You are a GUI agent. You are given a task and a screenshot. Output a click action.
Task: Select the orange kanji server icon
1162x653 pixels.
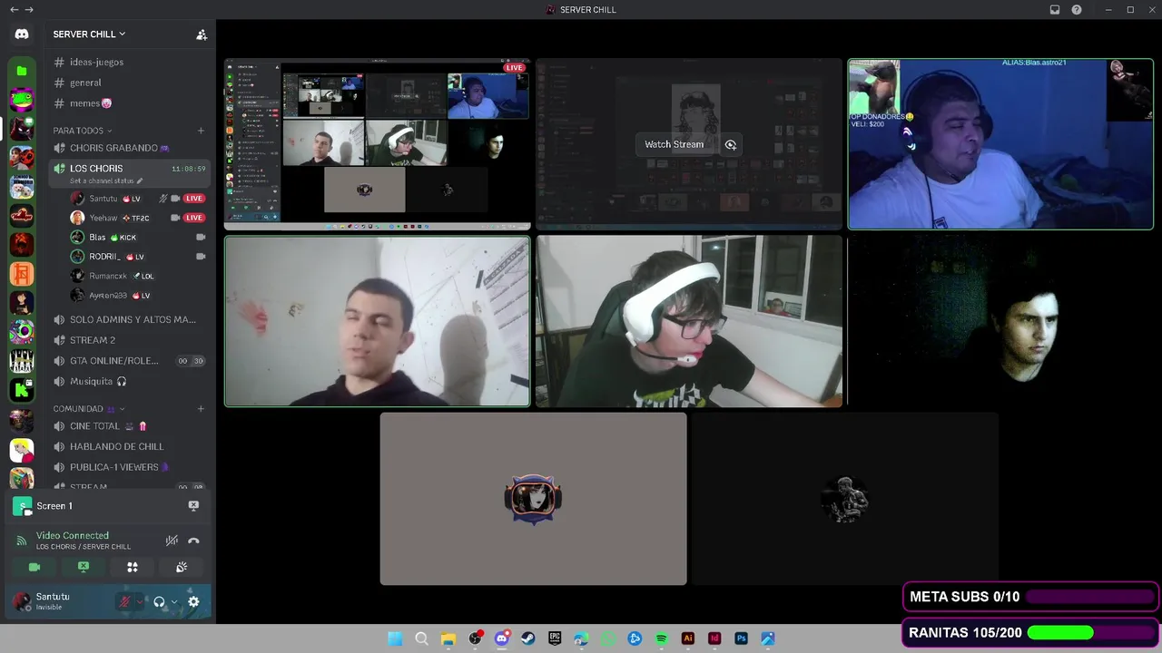click(22, 274)
